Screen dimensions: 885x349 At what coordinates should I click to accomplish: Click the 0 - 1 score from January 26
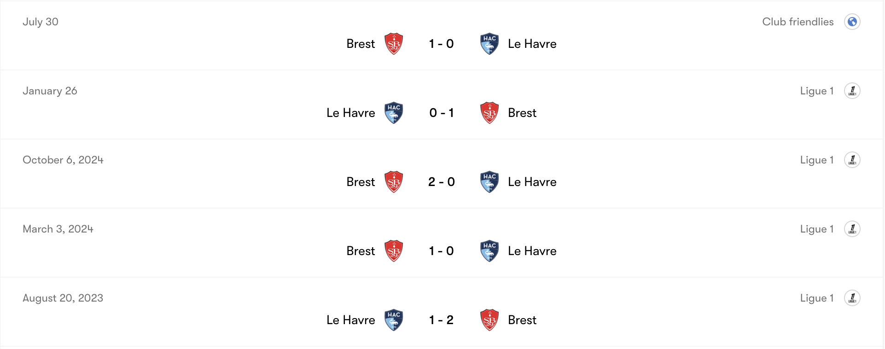(x=442, y=112)
